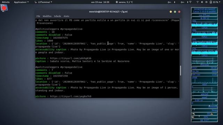
Task: Click the tinyurl.com/yeg8a7k9 picture link
Action: (70, 97)
